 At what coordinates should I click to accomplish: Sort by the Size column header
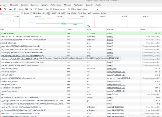[150, 30]
